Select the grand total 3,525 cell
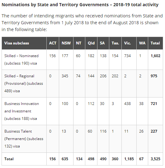Viewport: 165px width, 168px height. tap(155, 159)
